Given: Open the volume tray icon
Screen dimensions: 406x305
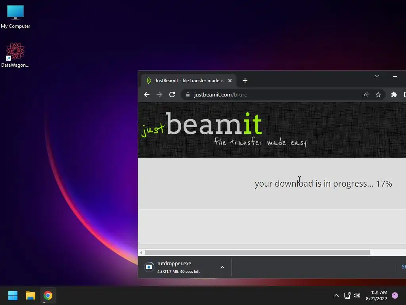Looking at the screenshot, I should [357, 295].
